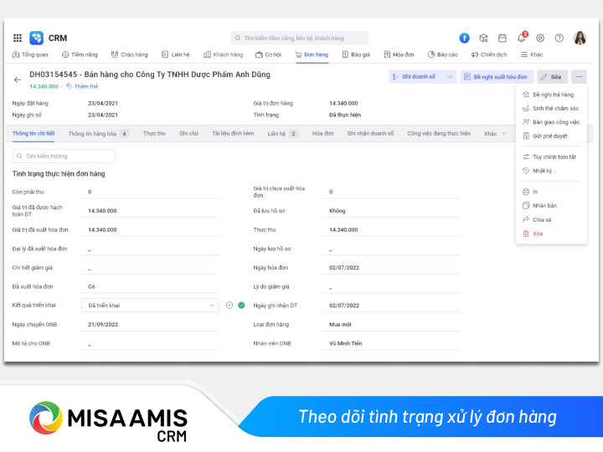The height and width of the screenshot is (452, 603).
Task: Click the order title DH03154545
Action: tap(150, 74)
